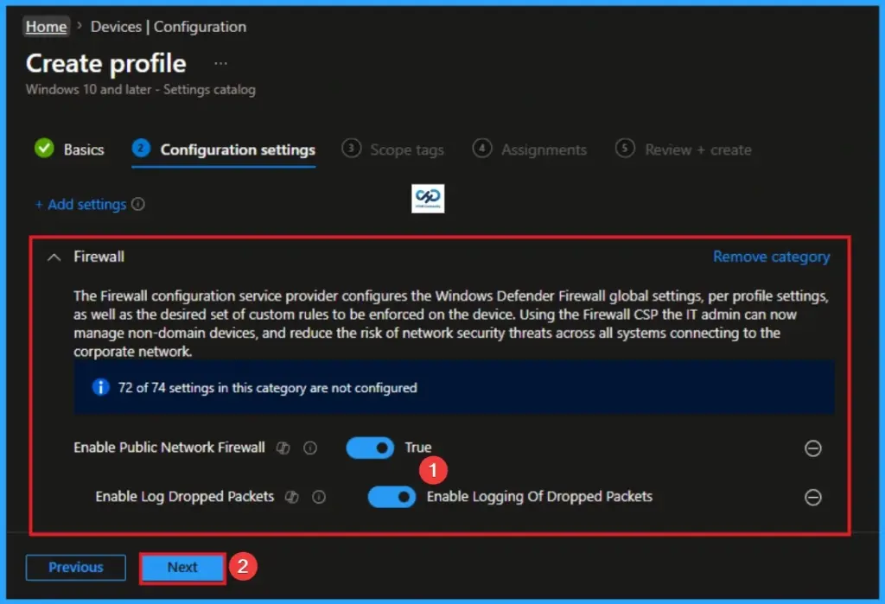Remove the Enable Log Dropped Packets setting

pos(813,497)
